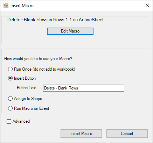Focus the Button Text input field

tap(84, 88)
